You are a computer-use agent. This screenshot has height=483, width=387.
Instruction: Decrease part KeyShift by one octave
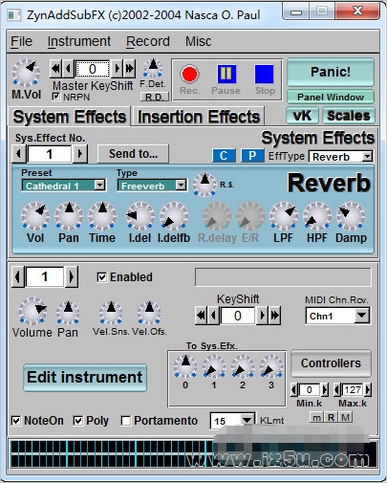tap(201, 316)
